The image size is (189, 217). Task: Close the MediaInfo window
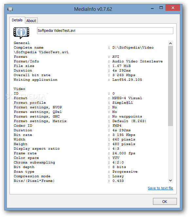(173, 8)
